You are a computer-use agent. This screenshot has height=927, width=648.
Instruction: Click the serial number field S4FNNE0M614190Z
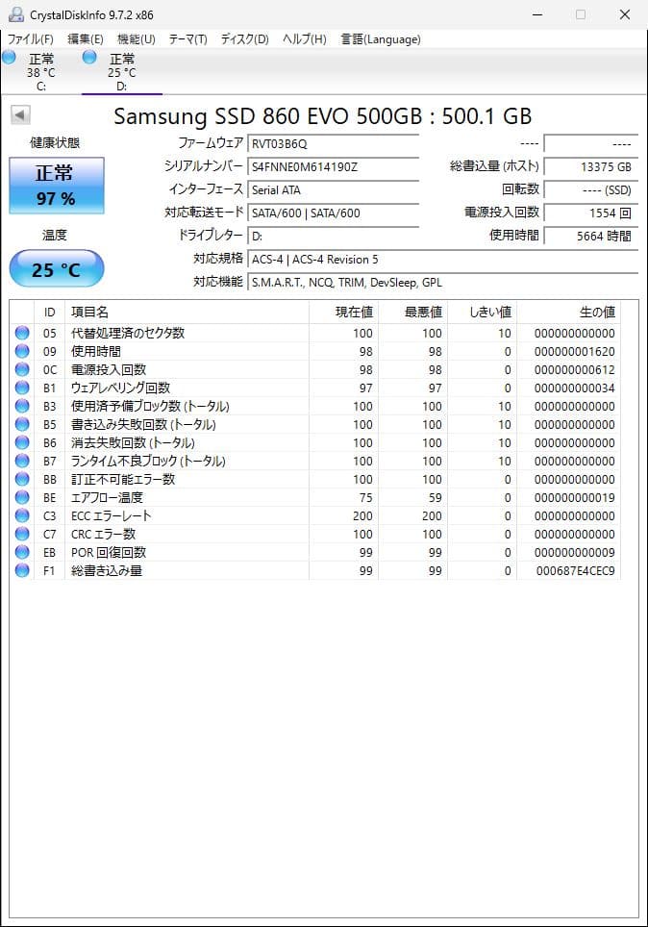(333, 166)
